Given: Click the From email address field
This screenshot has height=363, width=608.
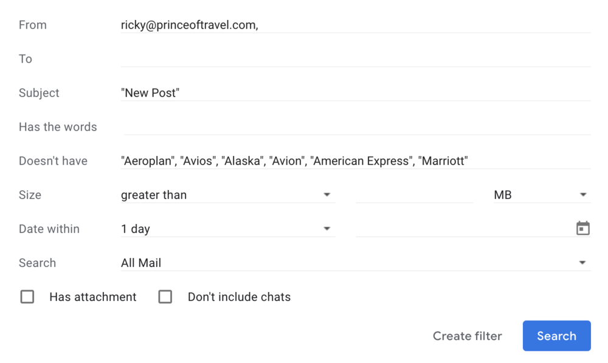Looking at the screenshot, I should tap(355, 25).
